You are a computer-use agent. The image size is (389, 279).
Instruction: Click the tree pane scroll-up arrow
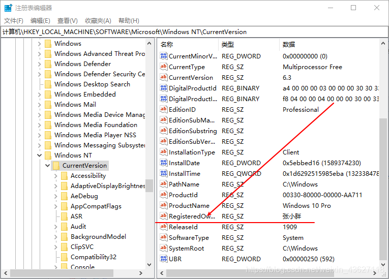[149, 43]
